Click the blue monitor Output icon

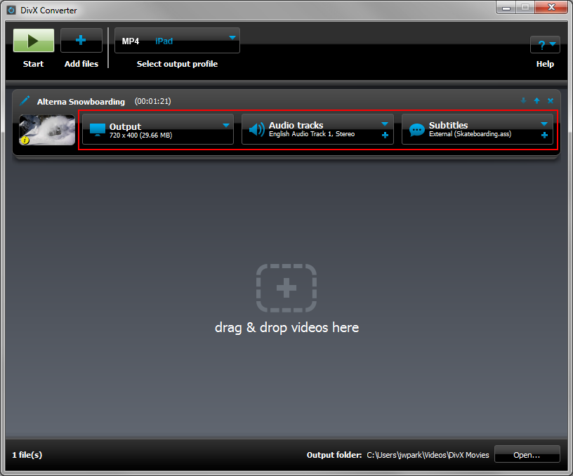point(97,130)
